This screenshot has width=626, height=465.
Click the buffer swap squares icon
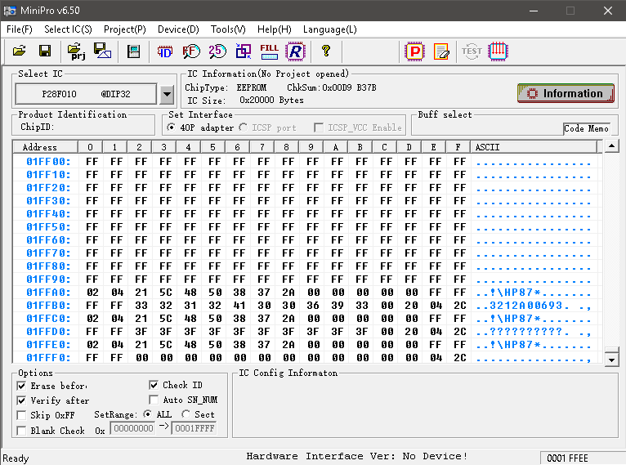(x=244, y=51)
